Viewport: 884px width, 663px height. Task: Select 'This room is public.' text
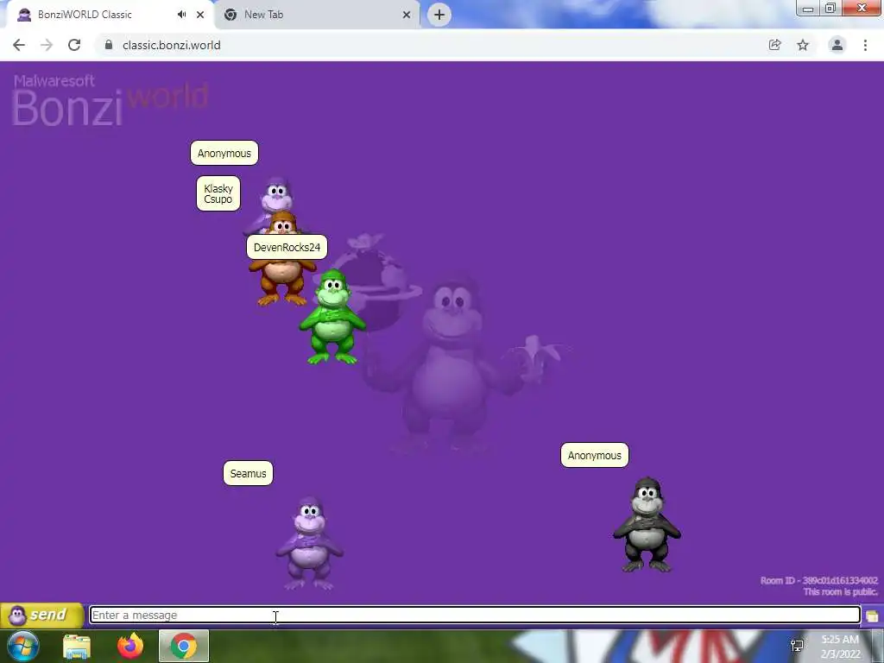[840, 592]
